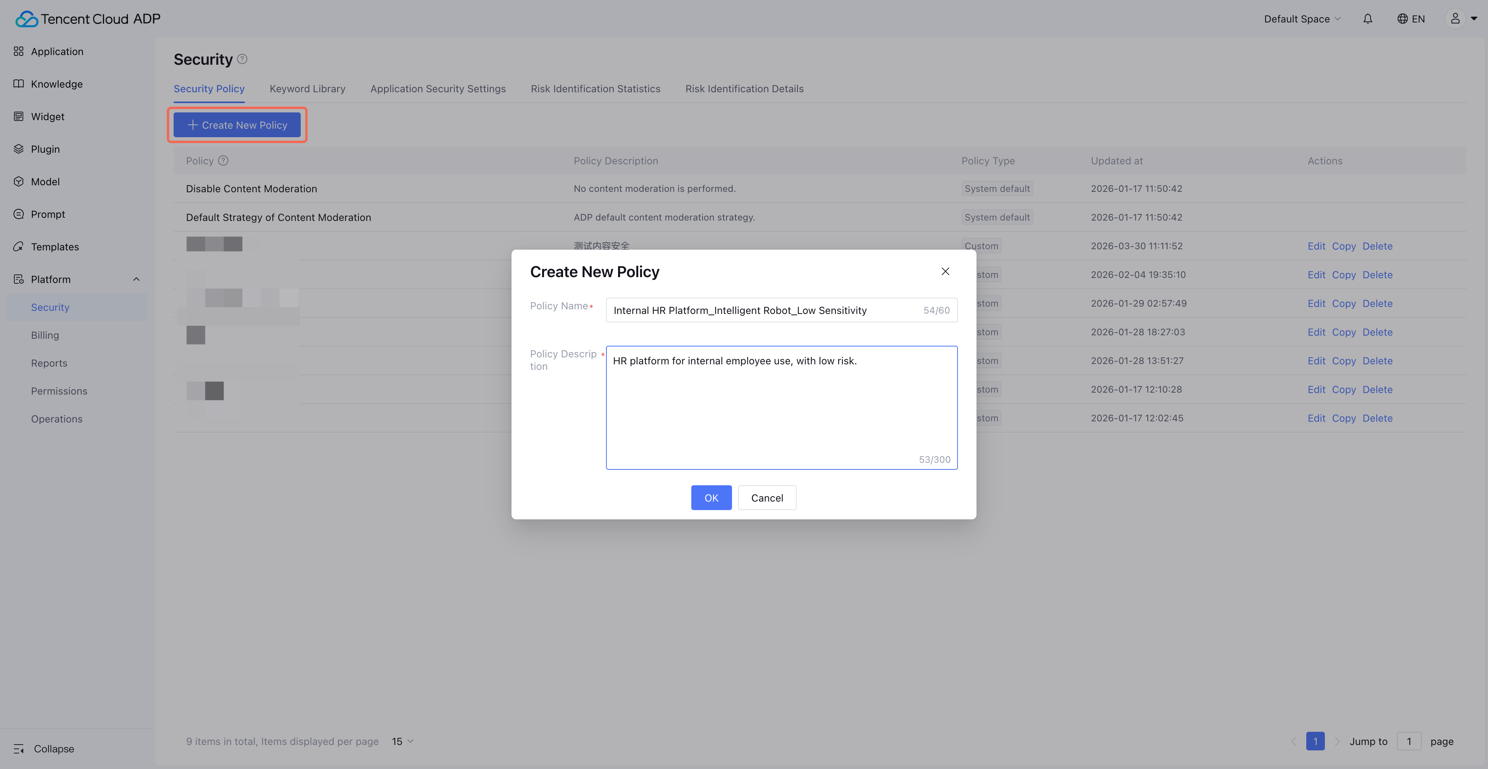Open the EN language globe selector
Viewport: 1488px width, 769px height.
[1410, 19]
